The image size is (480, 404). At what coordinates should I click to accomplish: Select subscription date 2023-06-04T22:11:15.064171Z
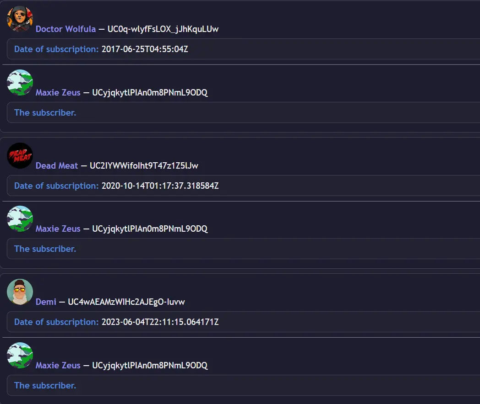point(160,322)
